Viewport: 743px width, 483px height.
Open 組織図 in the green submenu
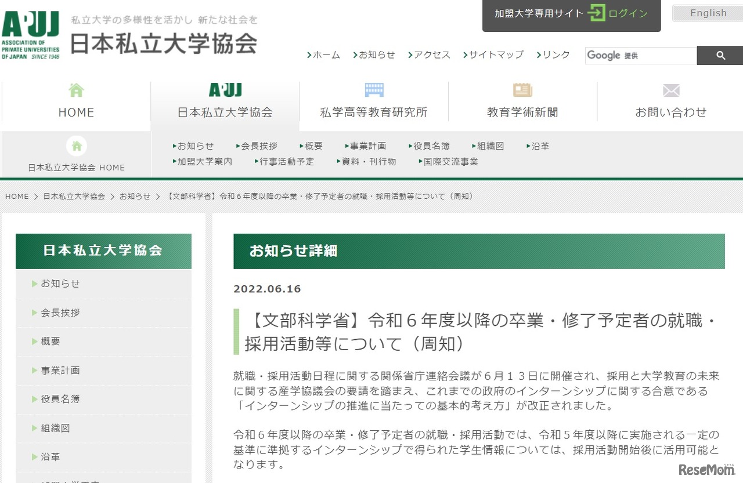tap(488, 146)
